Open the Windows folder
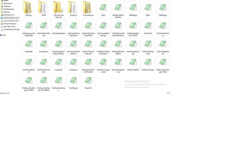Viewport: 244px width, 148px height. (73, 9)
